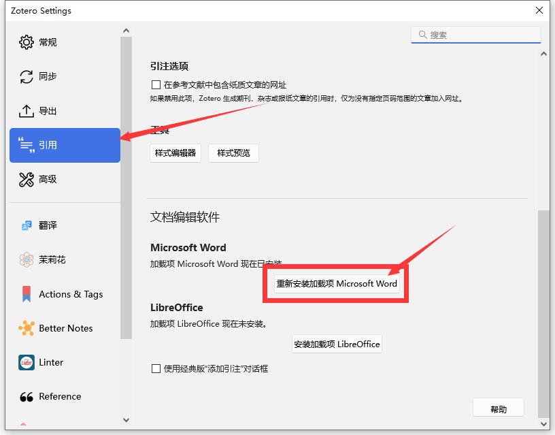Open the Actions & Tags bookmark icon
The width and height of the screenshot is (555, 435).
click(26, 294)
